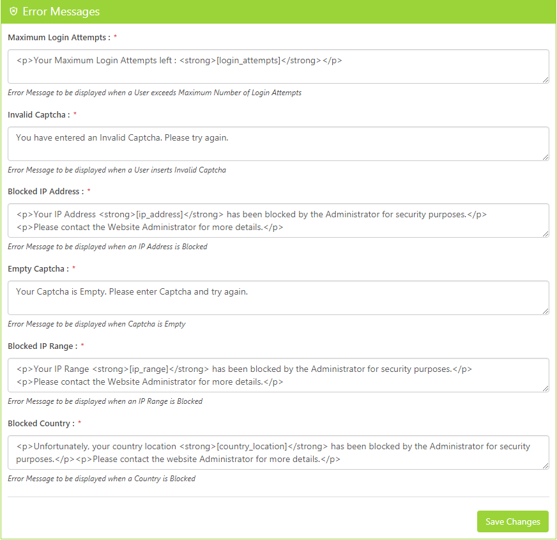This screenshot has width=557, height=540.
Task: Click the Save Changes button
Action: [513, 521]
